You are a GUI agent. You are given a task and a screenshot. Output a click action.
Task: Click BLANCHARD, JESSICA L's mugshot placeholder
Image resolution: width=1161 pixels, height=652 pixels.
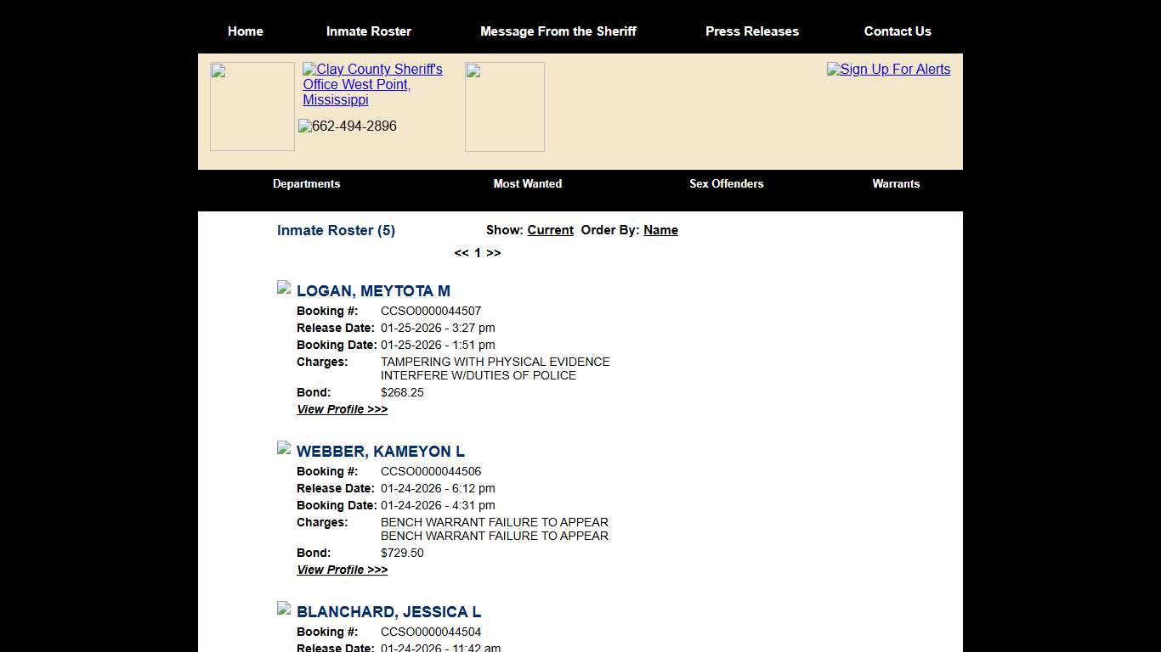283,608
